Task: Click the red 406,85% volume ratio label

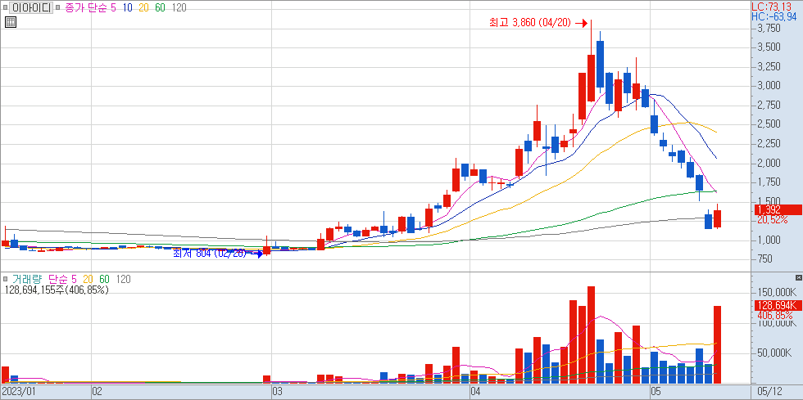Action: 775,316
